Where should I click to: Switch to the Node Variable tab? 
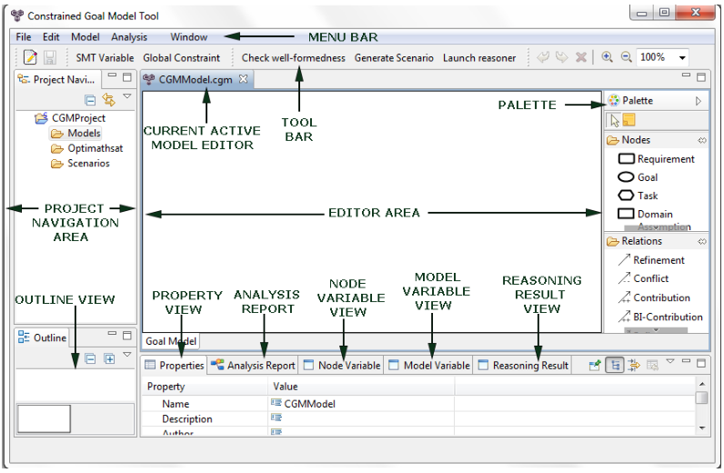point(341,366)
